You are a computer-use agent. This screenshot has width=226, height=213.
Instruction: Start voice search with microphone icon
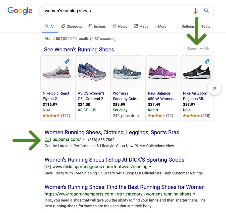pyautogui.click(x=195, y=11)
